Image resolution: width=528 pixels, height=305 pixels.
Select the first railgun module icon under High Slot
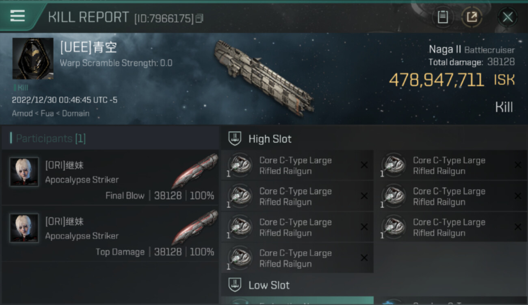click(240, 165)
